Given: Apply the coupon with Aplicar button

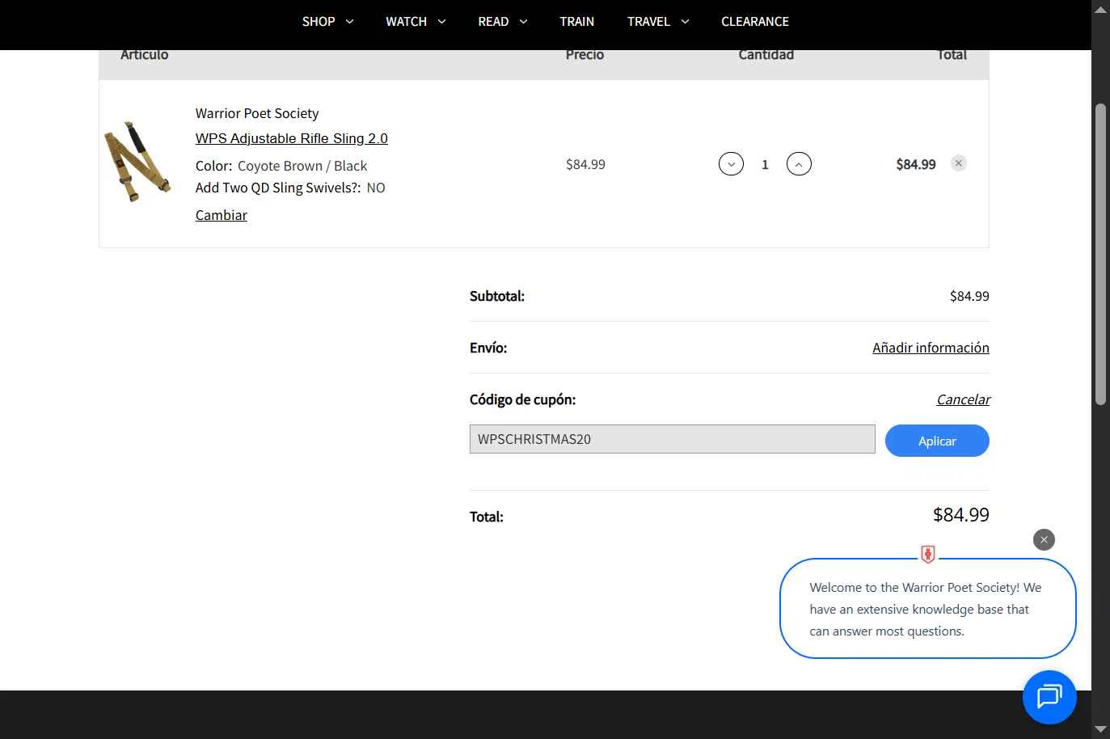Looking at the screenshot, I should pos(937,441).
